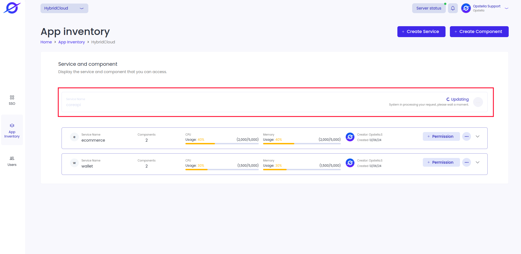Select the ecommerce service name

(93, 140)
